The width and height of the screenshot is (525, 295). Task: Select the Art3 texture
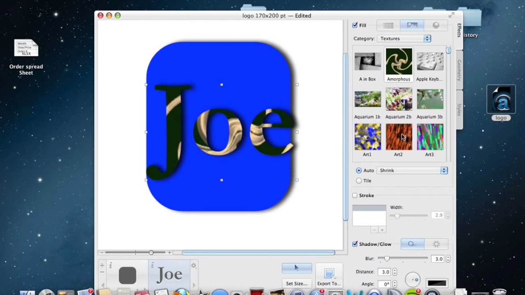coord(430,141)
